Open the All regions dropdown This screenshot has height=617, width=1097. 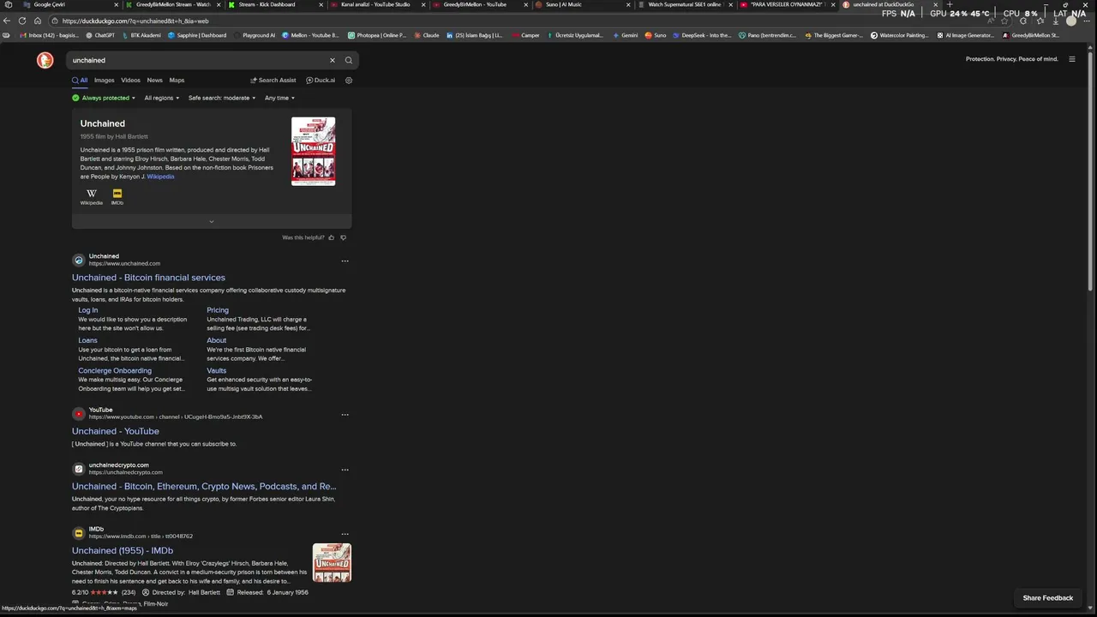162,98
